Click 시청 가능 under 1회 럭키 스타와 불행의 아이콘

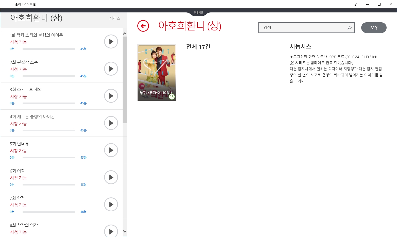[18, 42]
